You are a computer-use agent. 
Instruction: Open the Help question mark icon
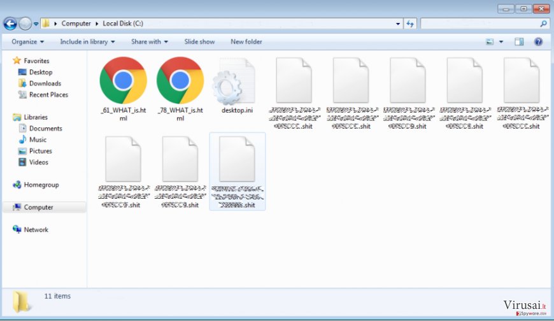[x=538, y=41]
